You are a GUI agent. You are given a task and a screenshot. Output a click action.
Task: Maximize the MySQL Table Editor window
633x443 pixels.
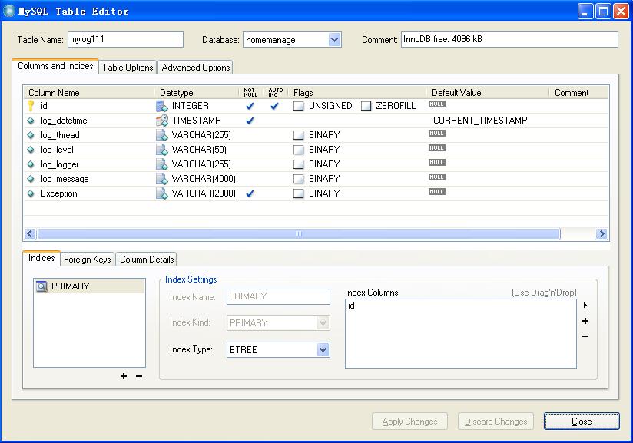tap(603, 12)
